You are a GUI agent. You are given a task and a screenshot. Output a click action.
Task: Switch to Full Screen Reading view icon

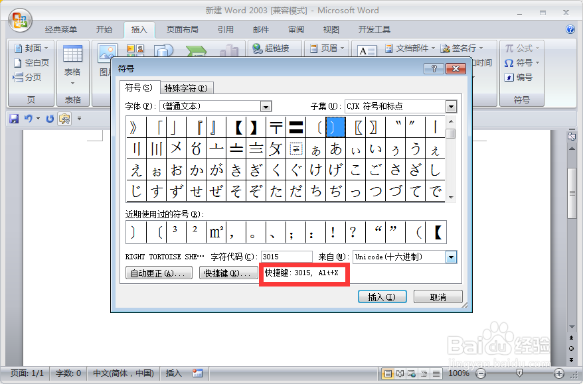tap(400, 373)
